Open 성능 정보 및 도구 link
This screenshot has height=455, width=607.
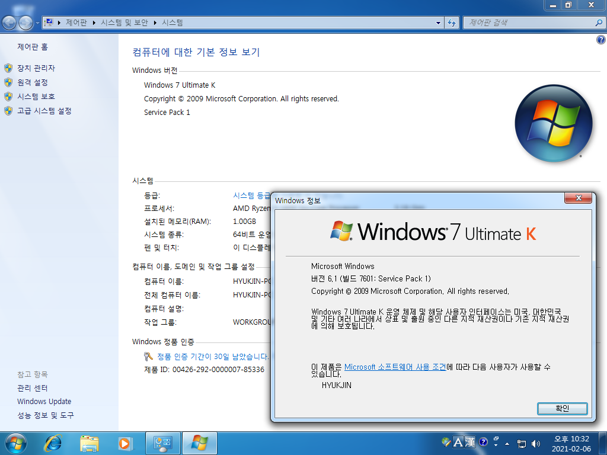click(46, 415)
